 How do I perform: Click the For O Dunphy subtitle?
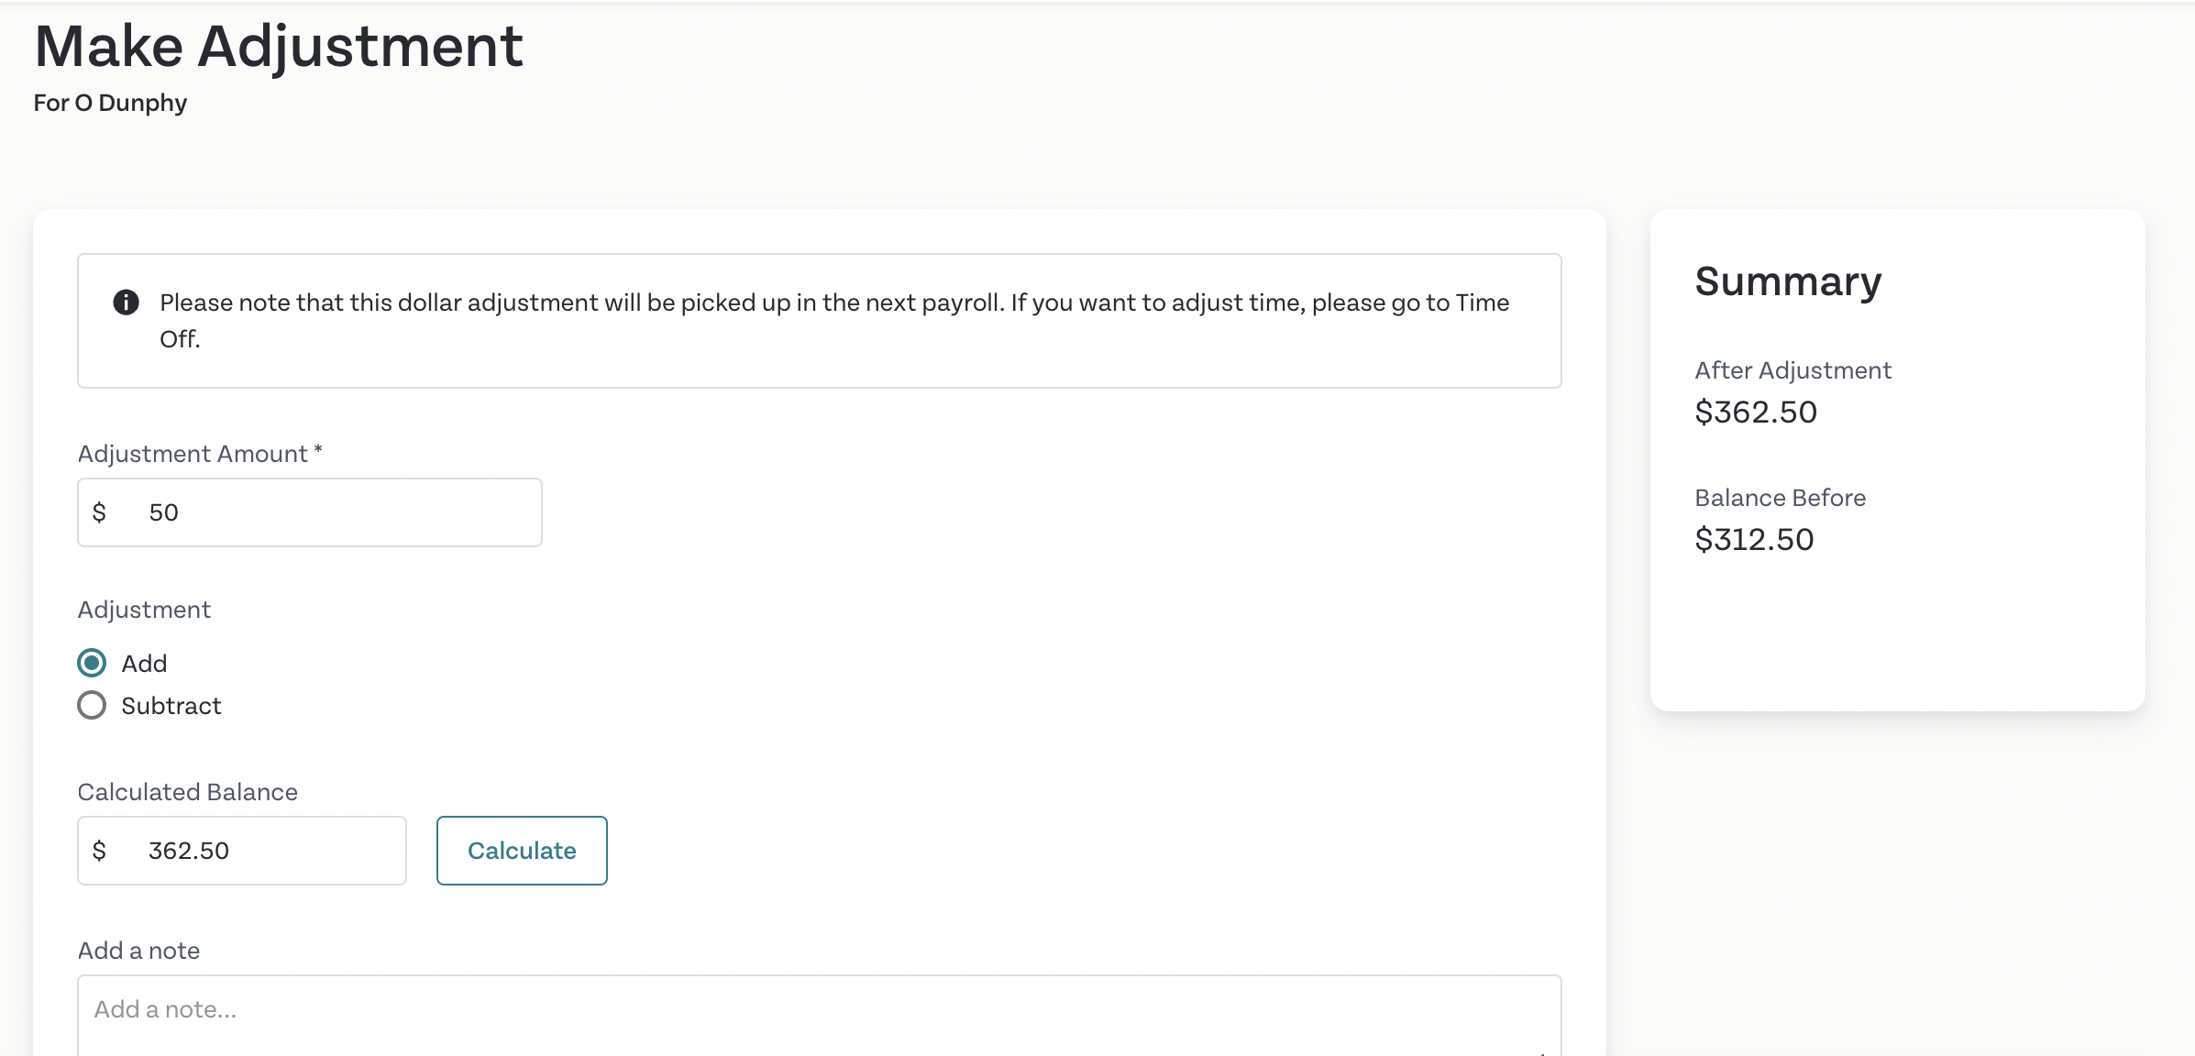[110, 103]
